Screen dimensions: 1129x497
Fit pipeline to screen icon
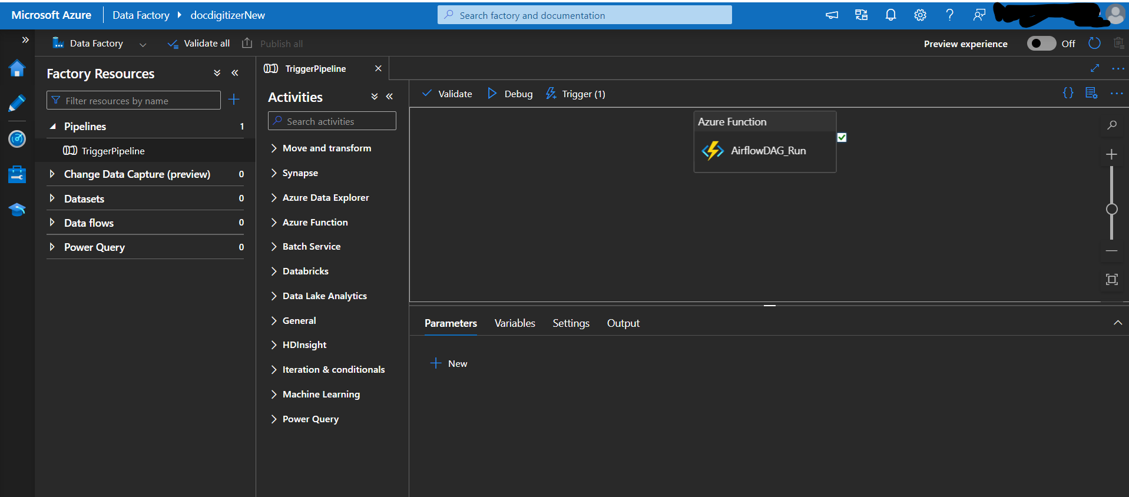pyautogui.click(x=1112, y=279)
